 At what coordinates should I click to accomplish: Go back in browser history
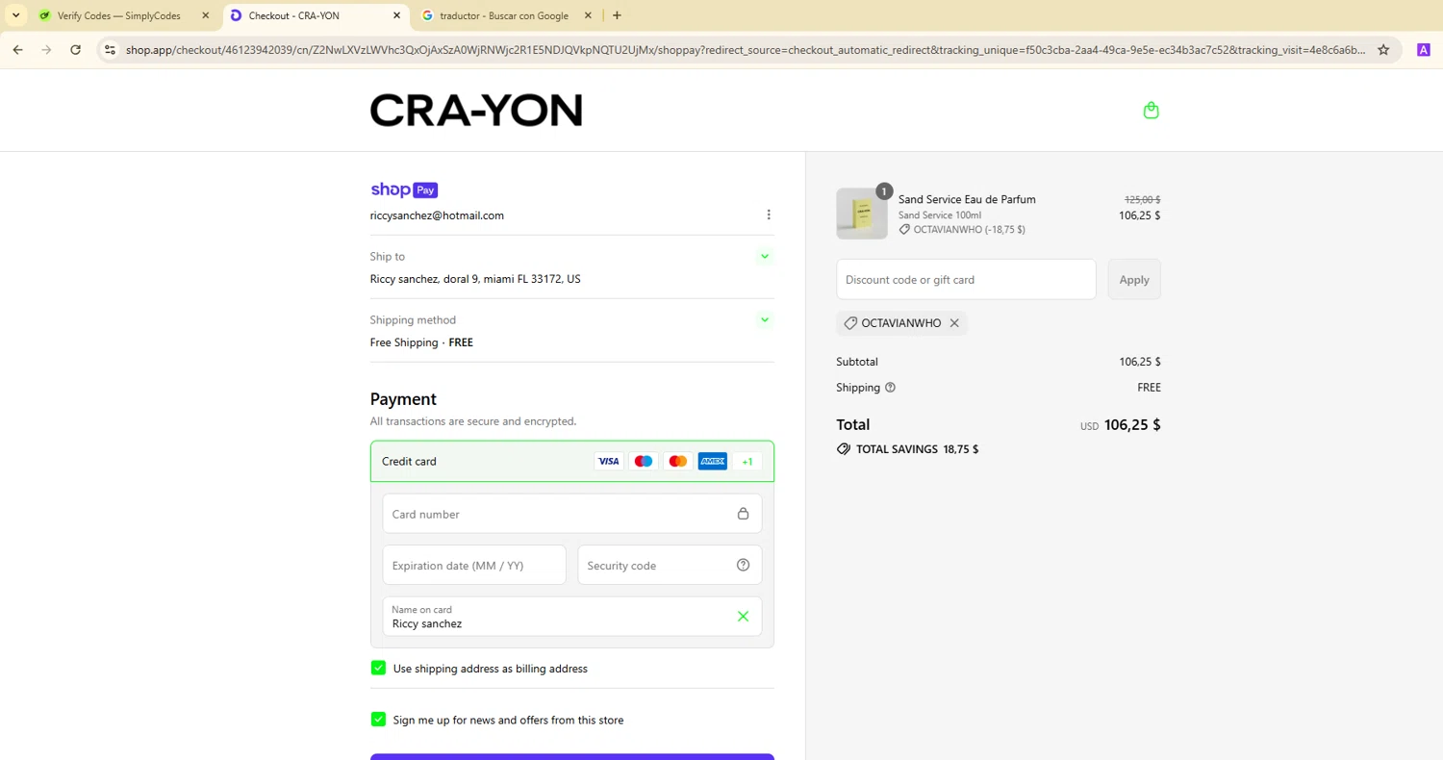click(17, 50)
